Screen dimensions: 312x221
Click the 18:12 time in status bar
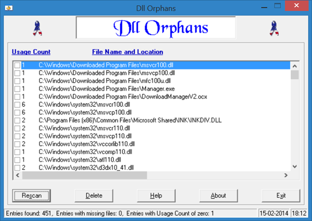point(299,213)
